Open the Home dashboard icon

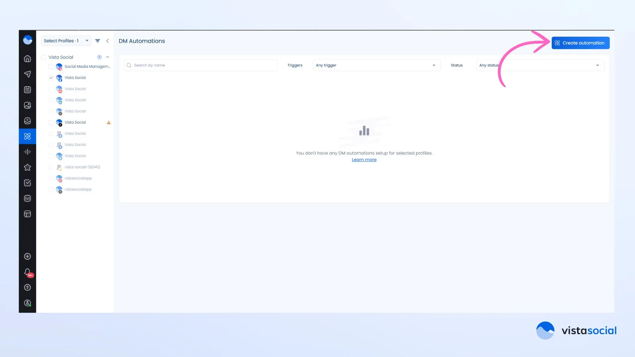27,59
